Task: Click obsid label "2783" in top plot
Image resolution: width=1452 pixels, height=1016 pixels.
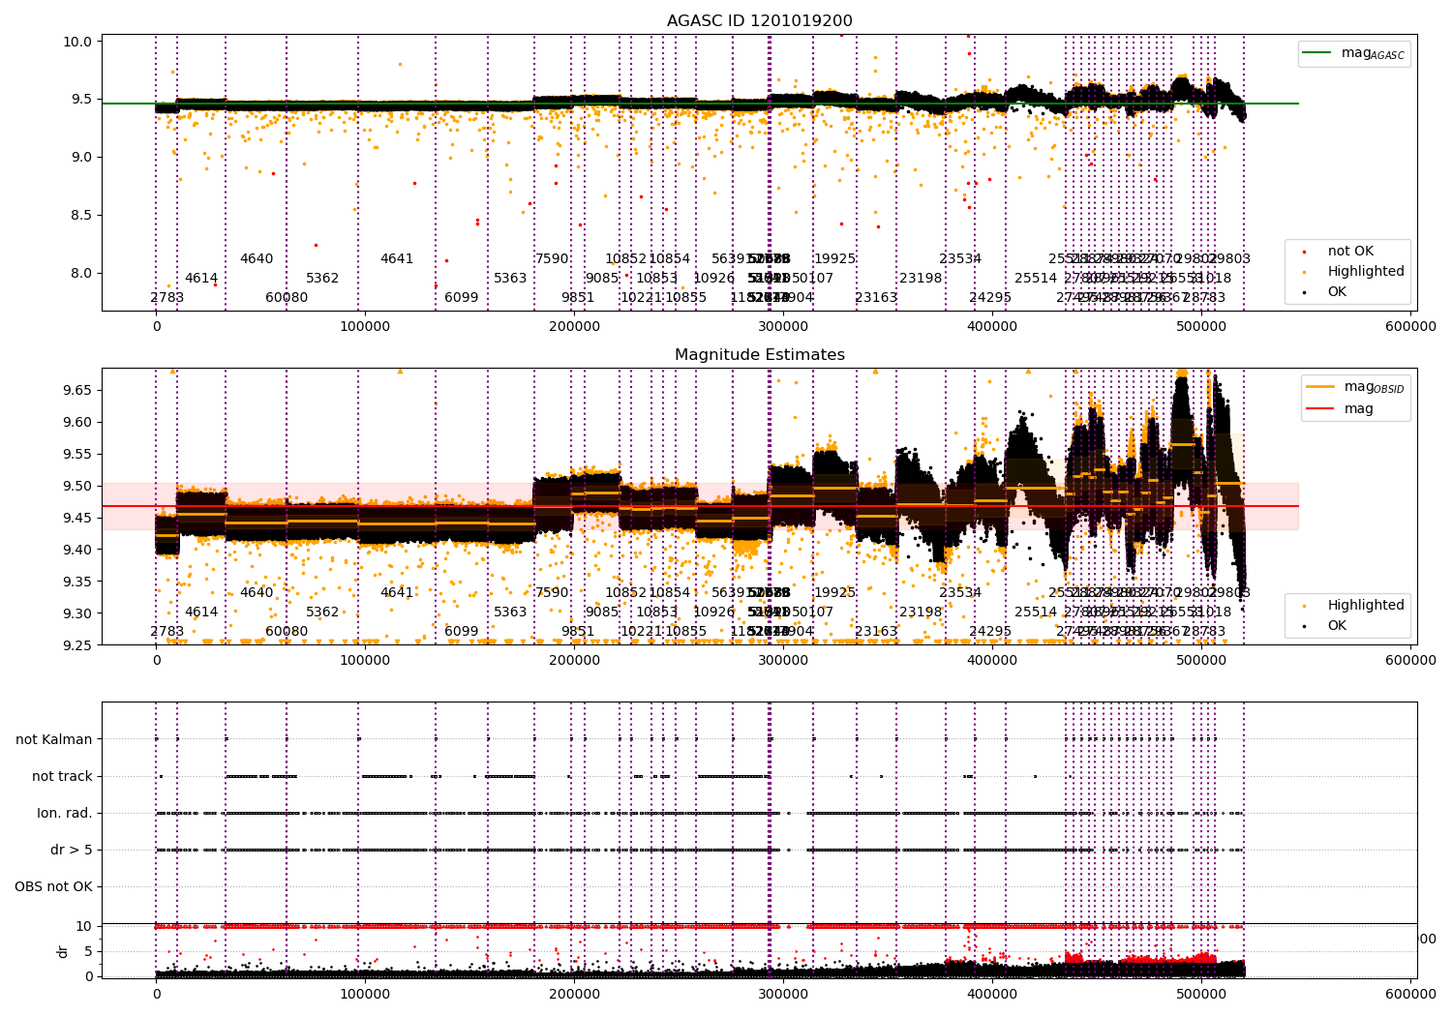Action: coord(166,298)
